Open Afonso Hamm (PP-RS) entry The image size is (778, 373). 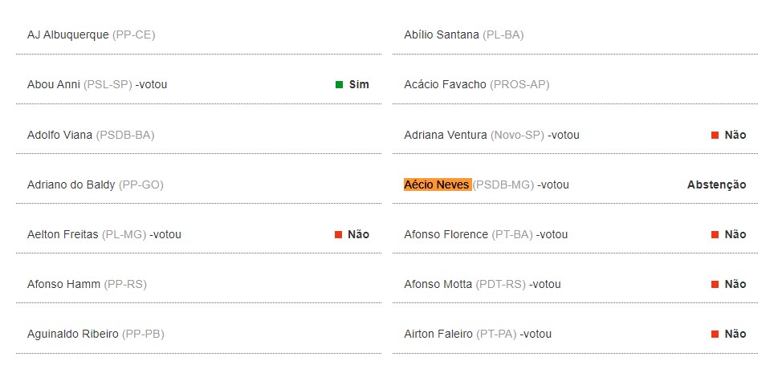coord(87,284)
